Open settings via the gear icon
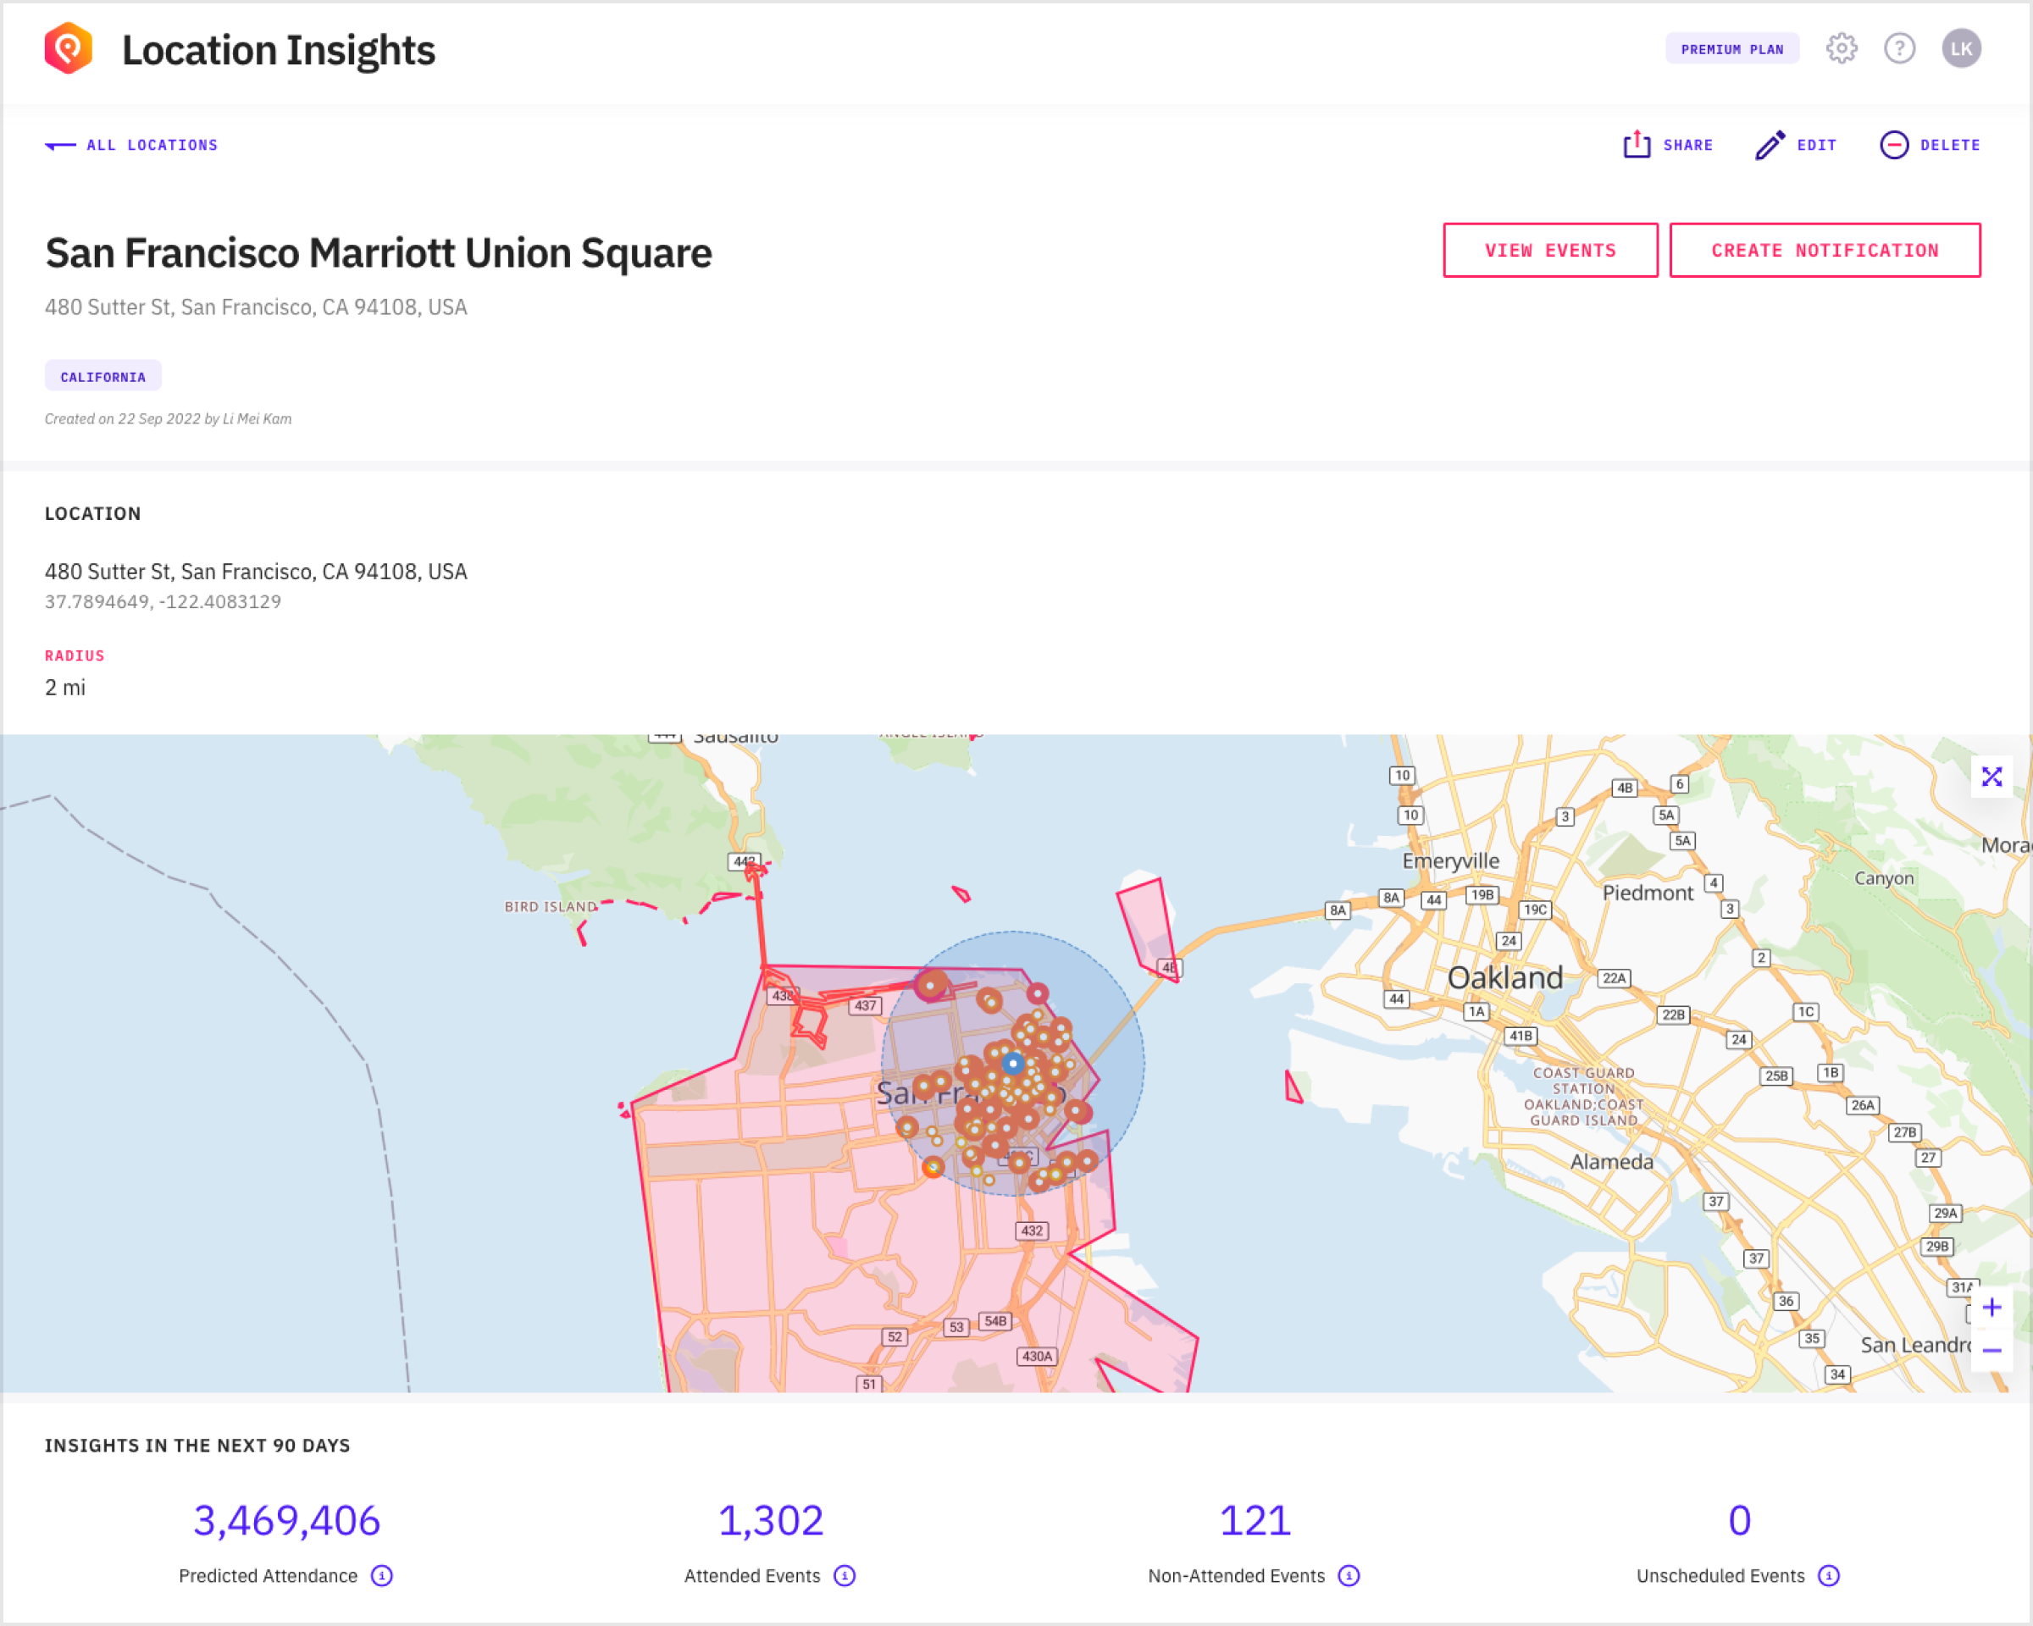 (x=1841, y=48)
